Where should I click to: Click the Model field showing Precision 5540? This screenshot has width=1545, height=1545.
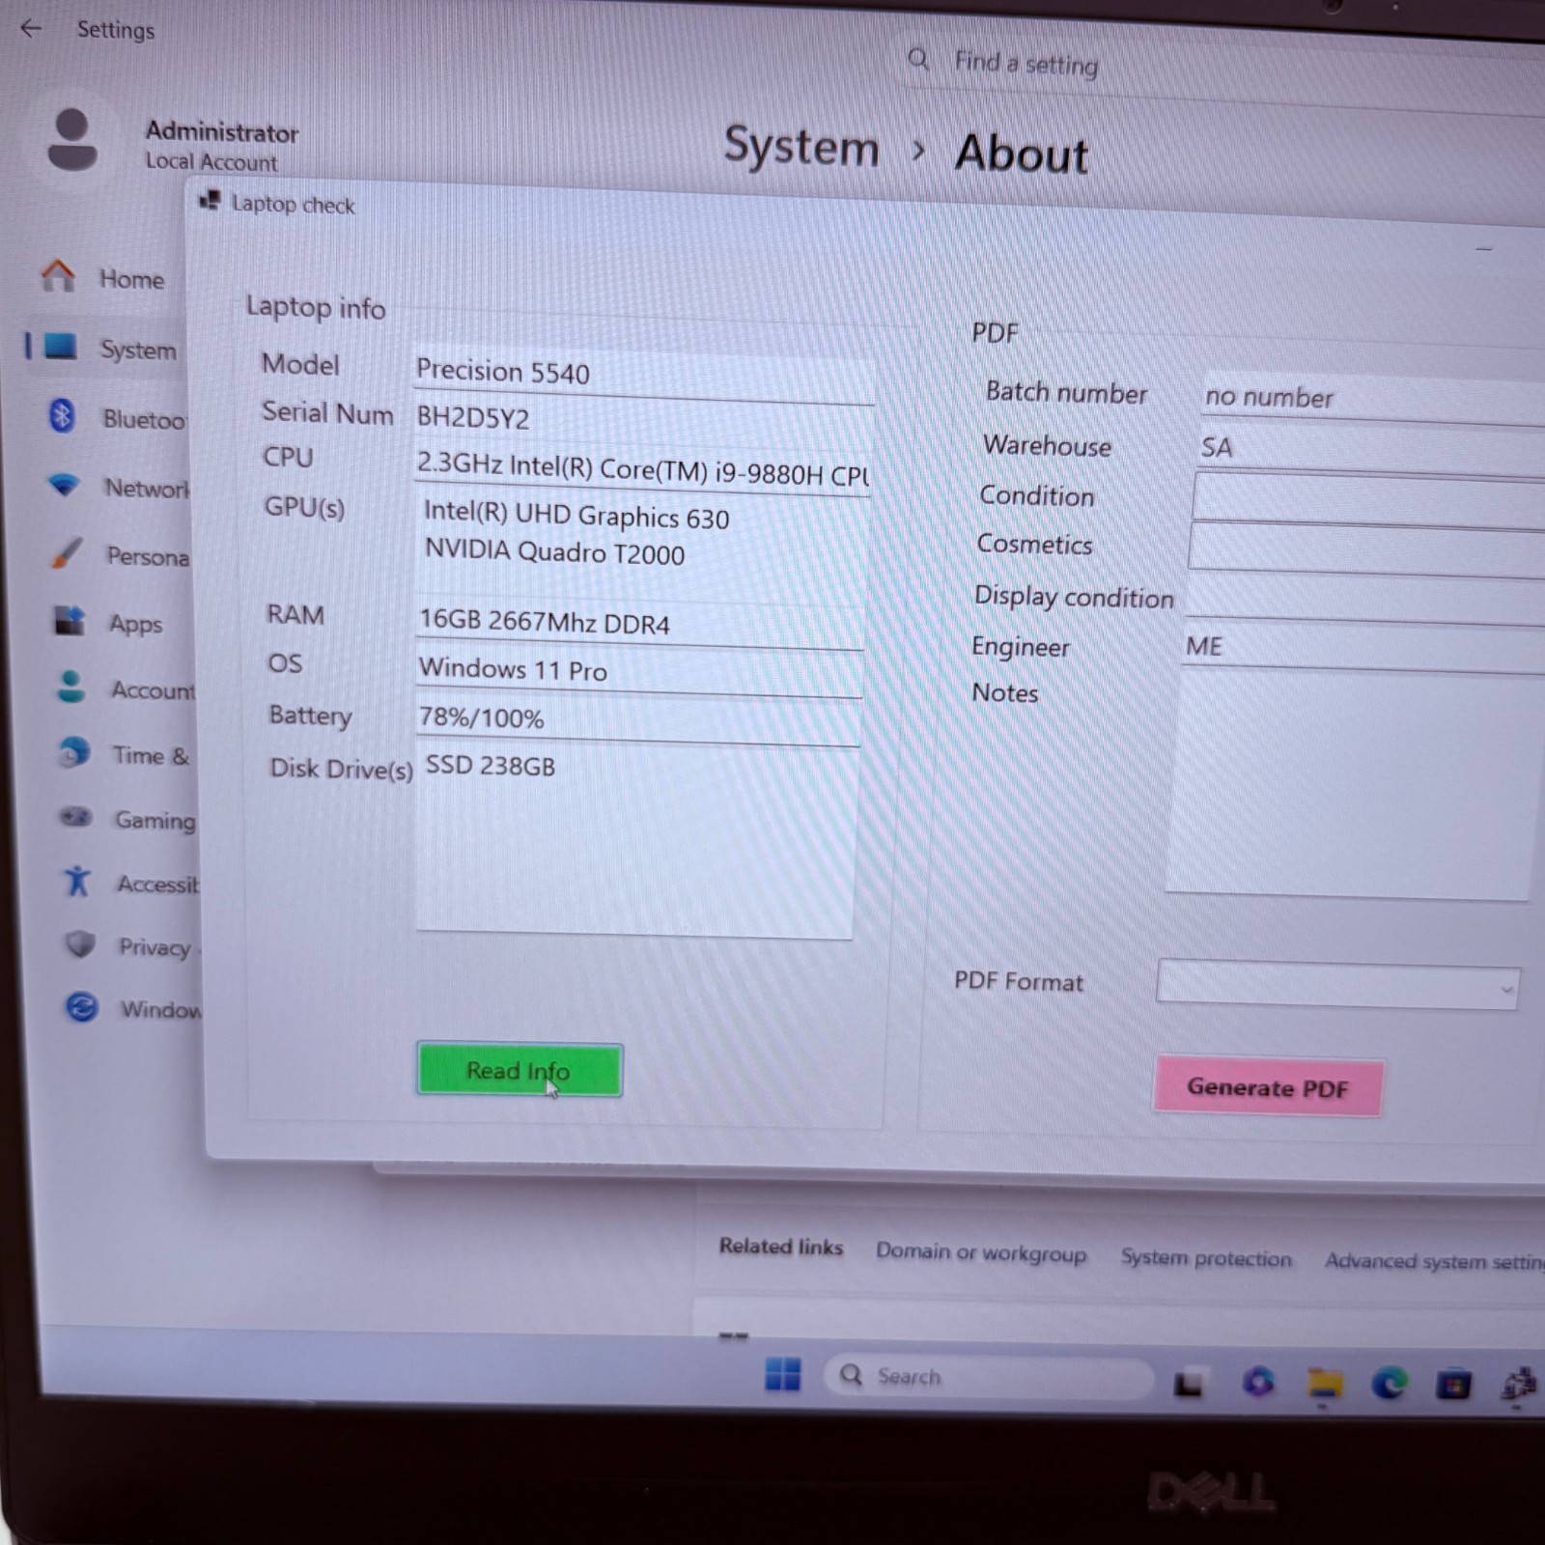pos(644,374)
